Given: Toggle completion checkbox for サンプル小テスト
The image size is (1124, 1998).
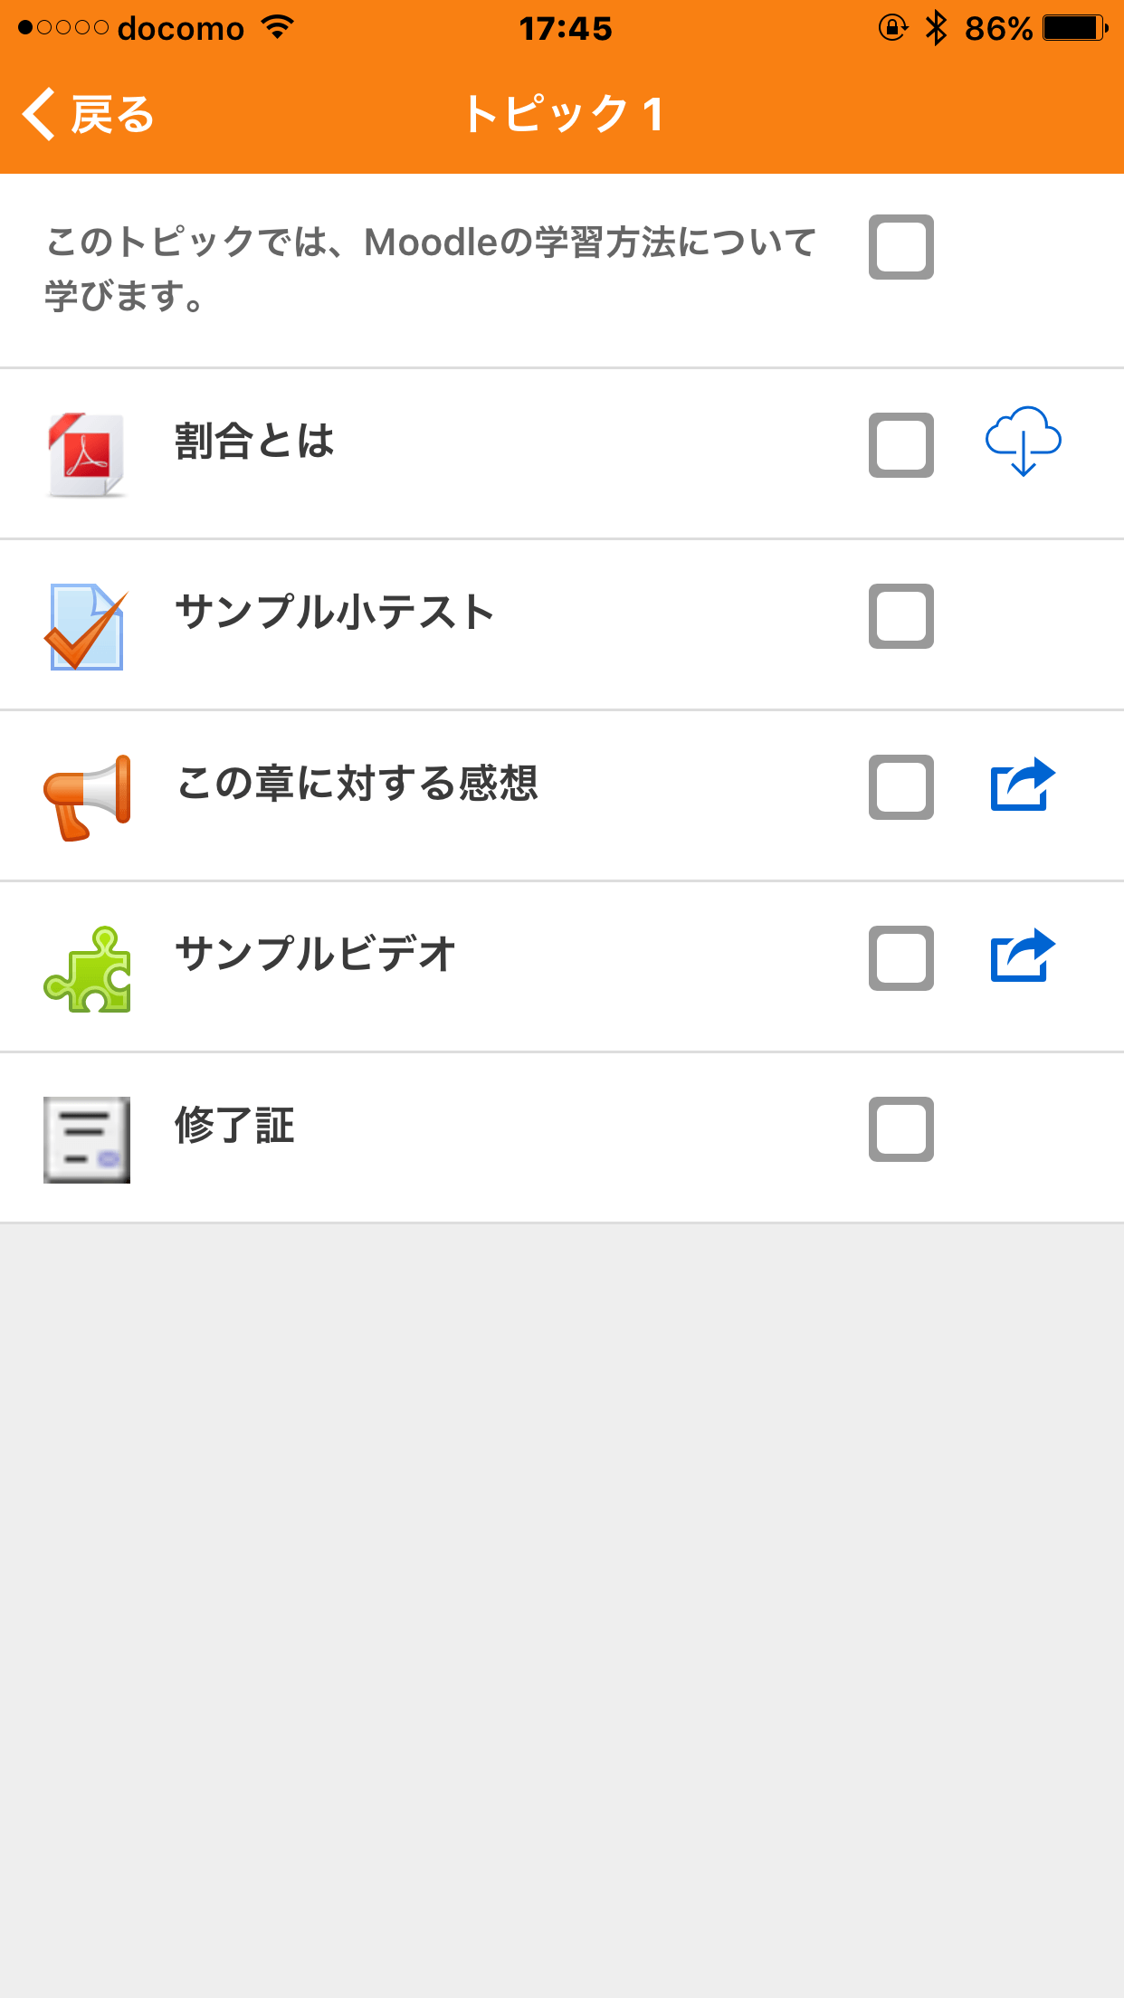Looking at the screenshot, I should click(x=900, y=616).
